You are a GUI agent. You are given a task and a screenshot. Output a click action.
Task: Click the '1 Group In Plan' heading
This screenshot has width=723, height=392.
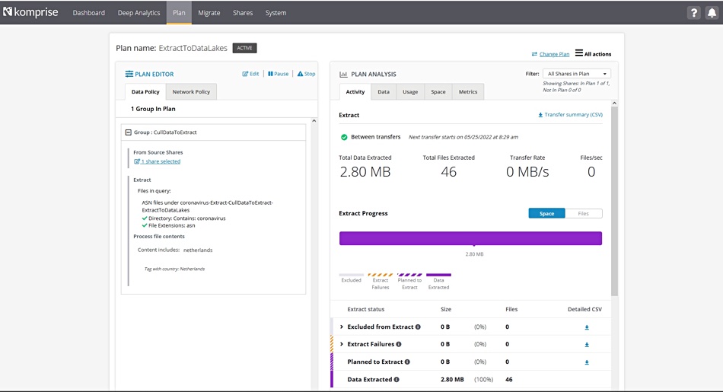(x=153, y=109)
